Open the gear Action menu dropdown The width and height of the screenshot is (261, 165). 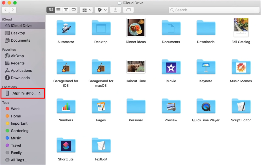pyautogui.click(x=101, y=10)
